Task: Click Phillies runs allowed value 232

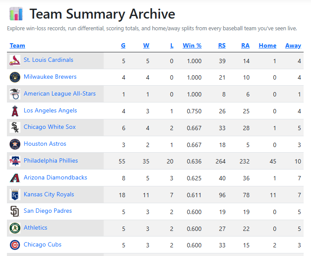Action: [245, 161]
